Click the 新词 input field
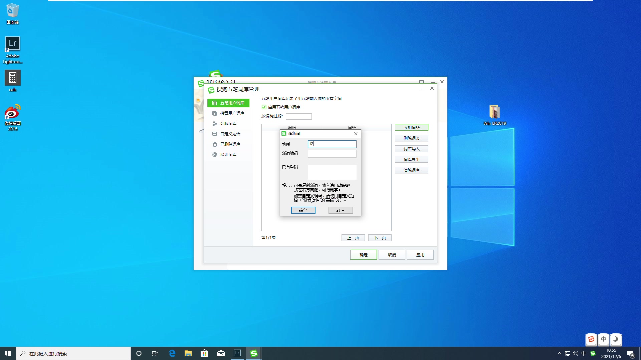The width and height of the screenshot is (641, 360). [x=332, y=144]
